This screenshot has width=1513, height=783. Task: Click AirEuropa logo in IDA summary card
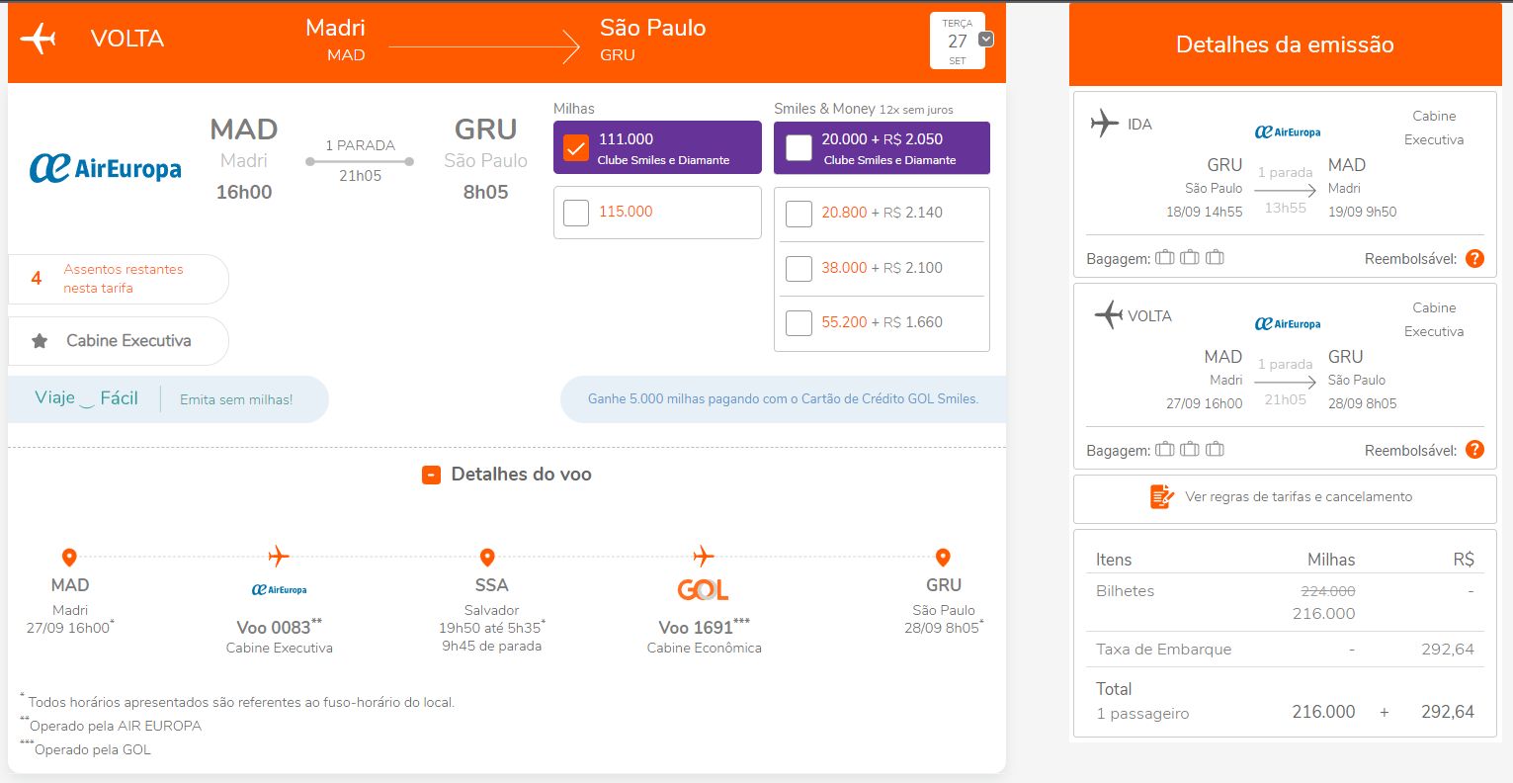1288,131
